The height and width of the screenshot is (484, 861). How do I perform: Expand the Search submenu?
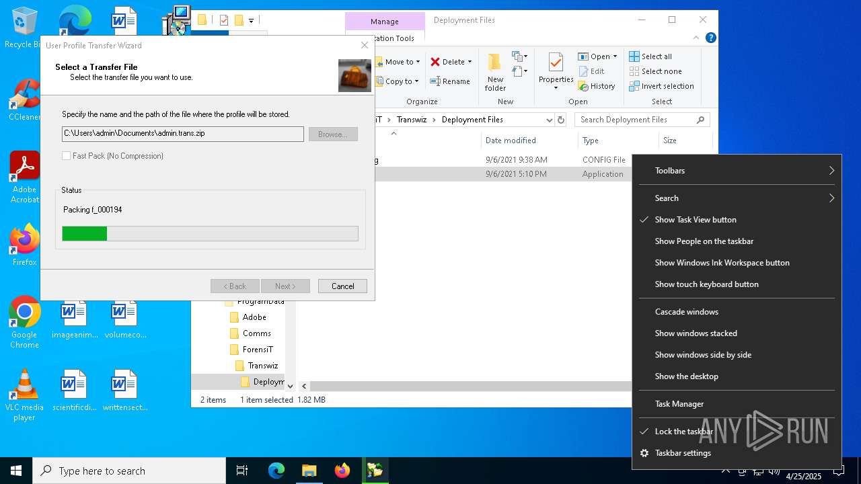[x=737, y=198]
